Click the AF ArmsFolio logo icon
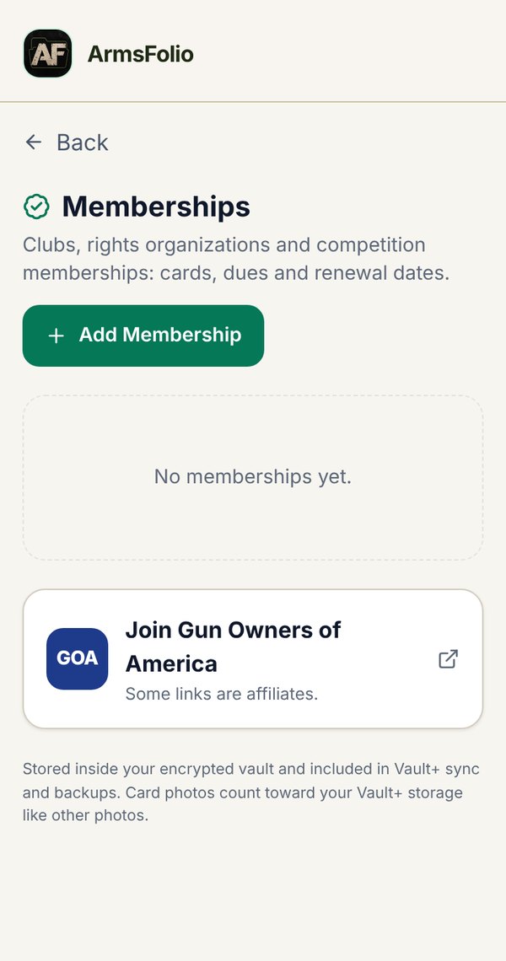 tap(48, 54)
